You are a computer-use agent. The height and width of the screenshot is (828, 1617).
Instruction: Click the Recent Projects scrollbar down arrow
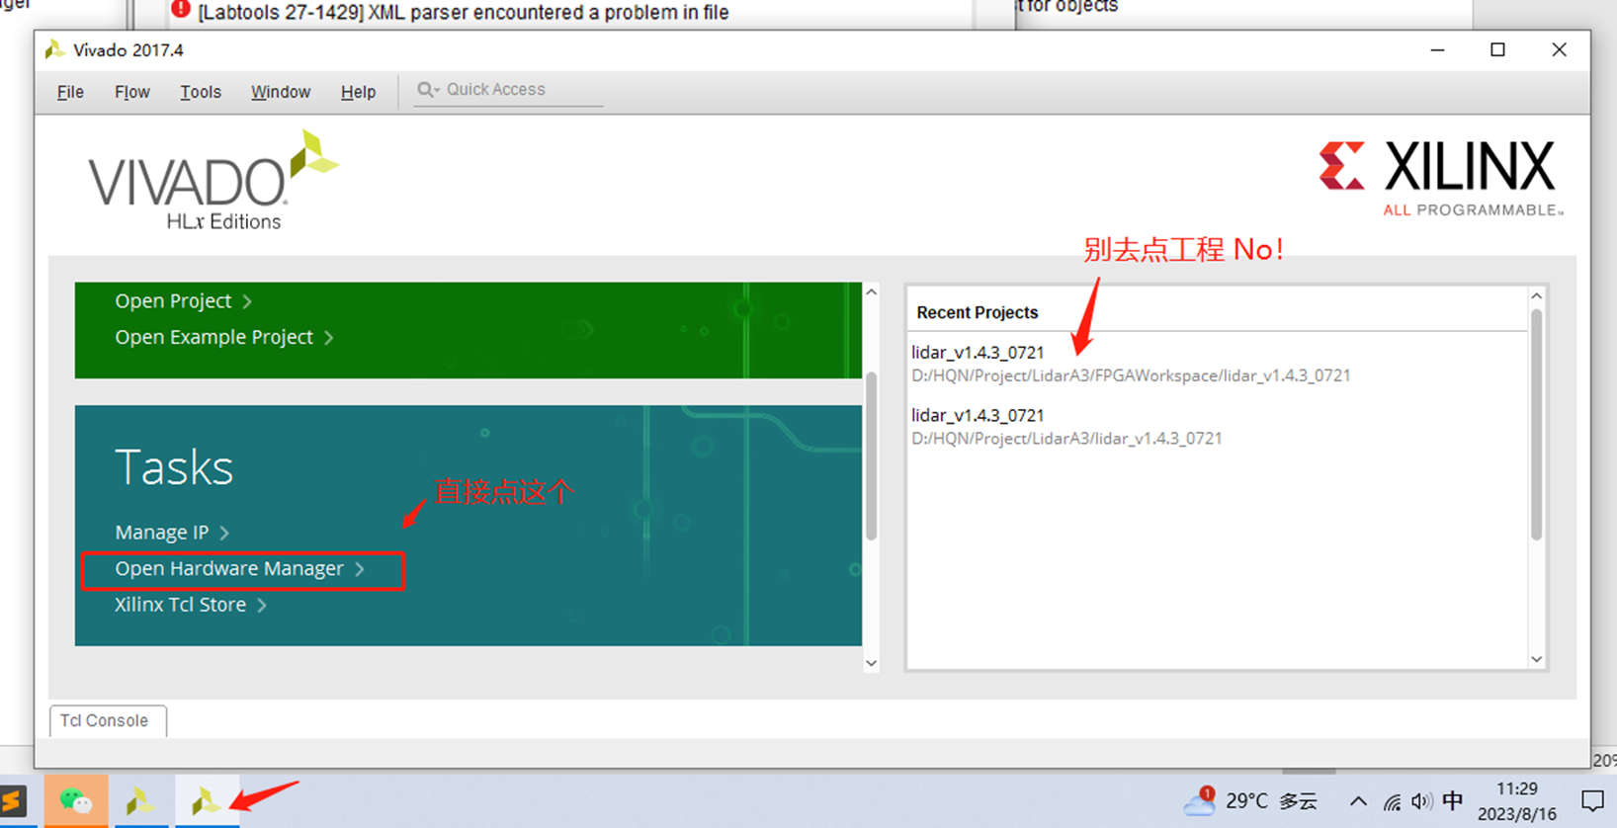point(1536,659)
